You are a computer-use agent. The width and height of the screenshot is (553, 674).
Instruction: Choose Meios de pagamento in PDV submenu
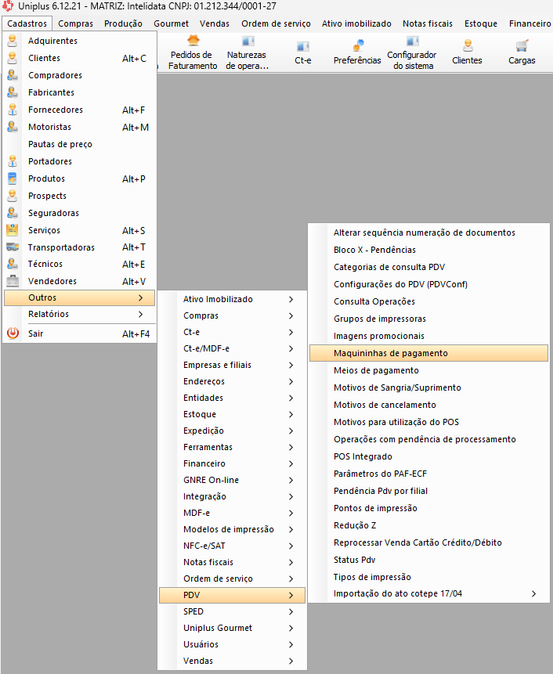(376, 370)
